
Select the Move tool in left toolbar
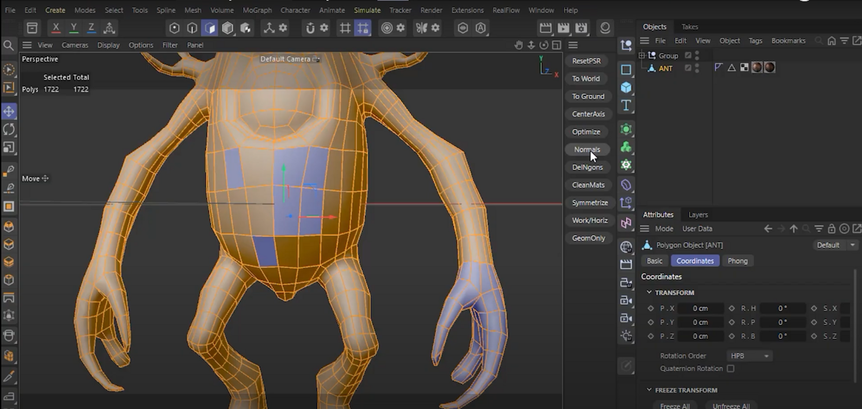pos(9,112)
